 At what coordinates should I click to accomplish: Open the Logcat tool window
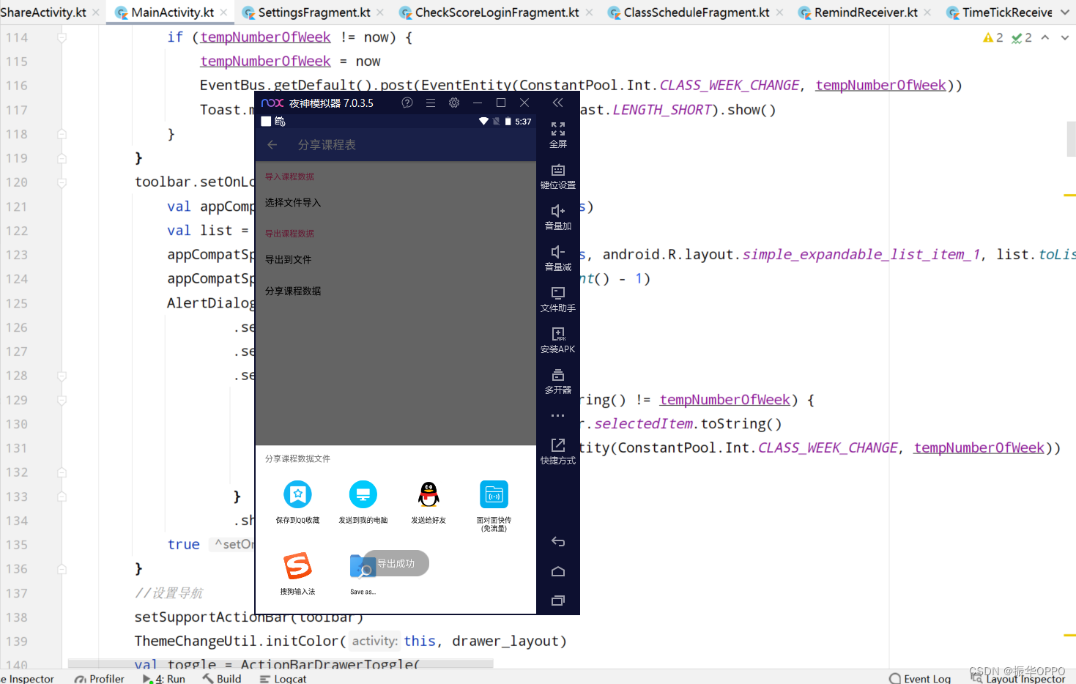[283, 678]
